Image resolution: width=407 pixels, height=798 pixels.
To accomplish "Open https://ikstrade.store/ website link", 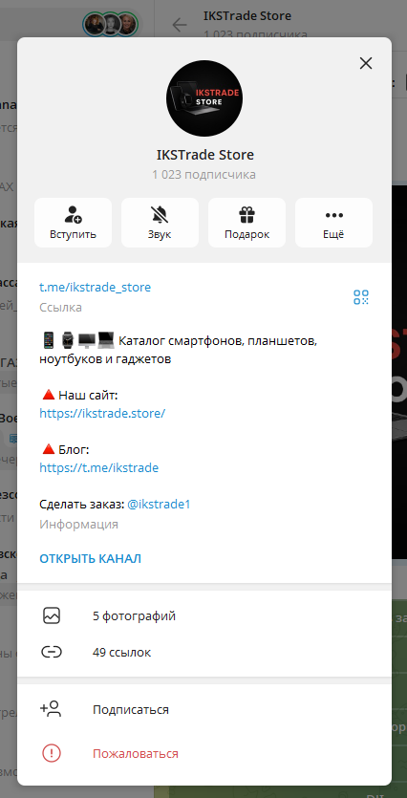I will pos(102,413).
